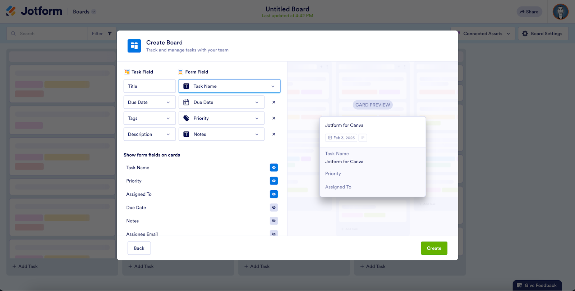
Task: Click the "Last updated at 4:42 PM" text
Action: point(287,16)
